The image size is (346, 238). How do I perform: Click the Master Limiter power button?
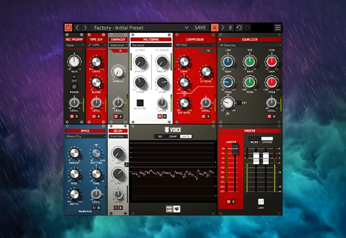click(x=228, y=202)
